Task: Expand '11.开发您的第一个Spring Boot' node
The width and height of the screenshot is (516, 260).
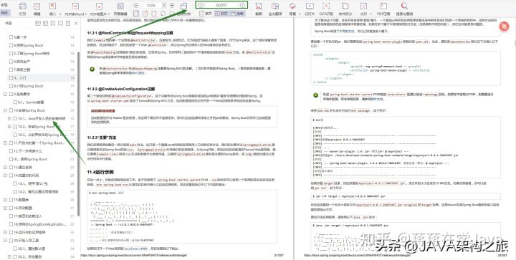Action: pos(5,143)
